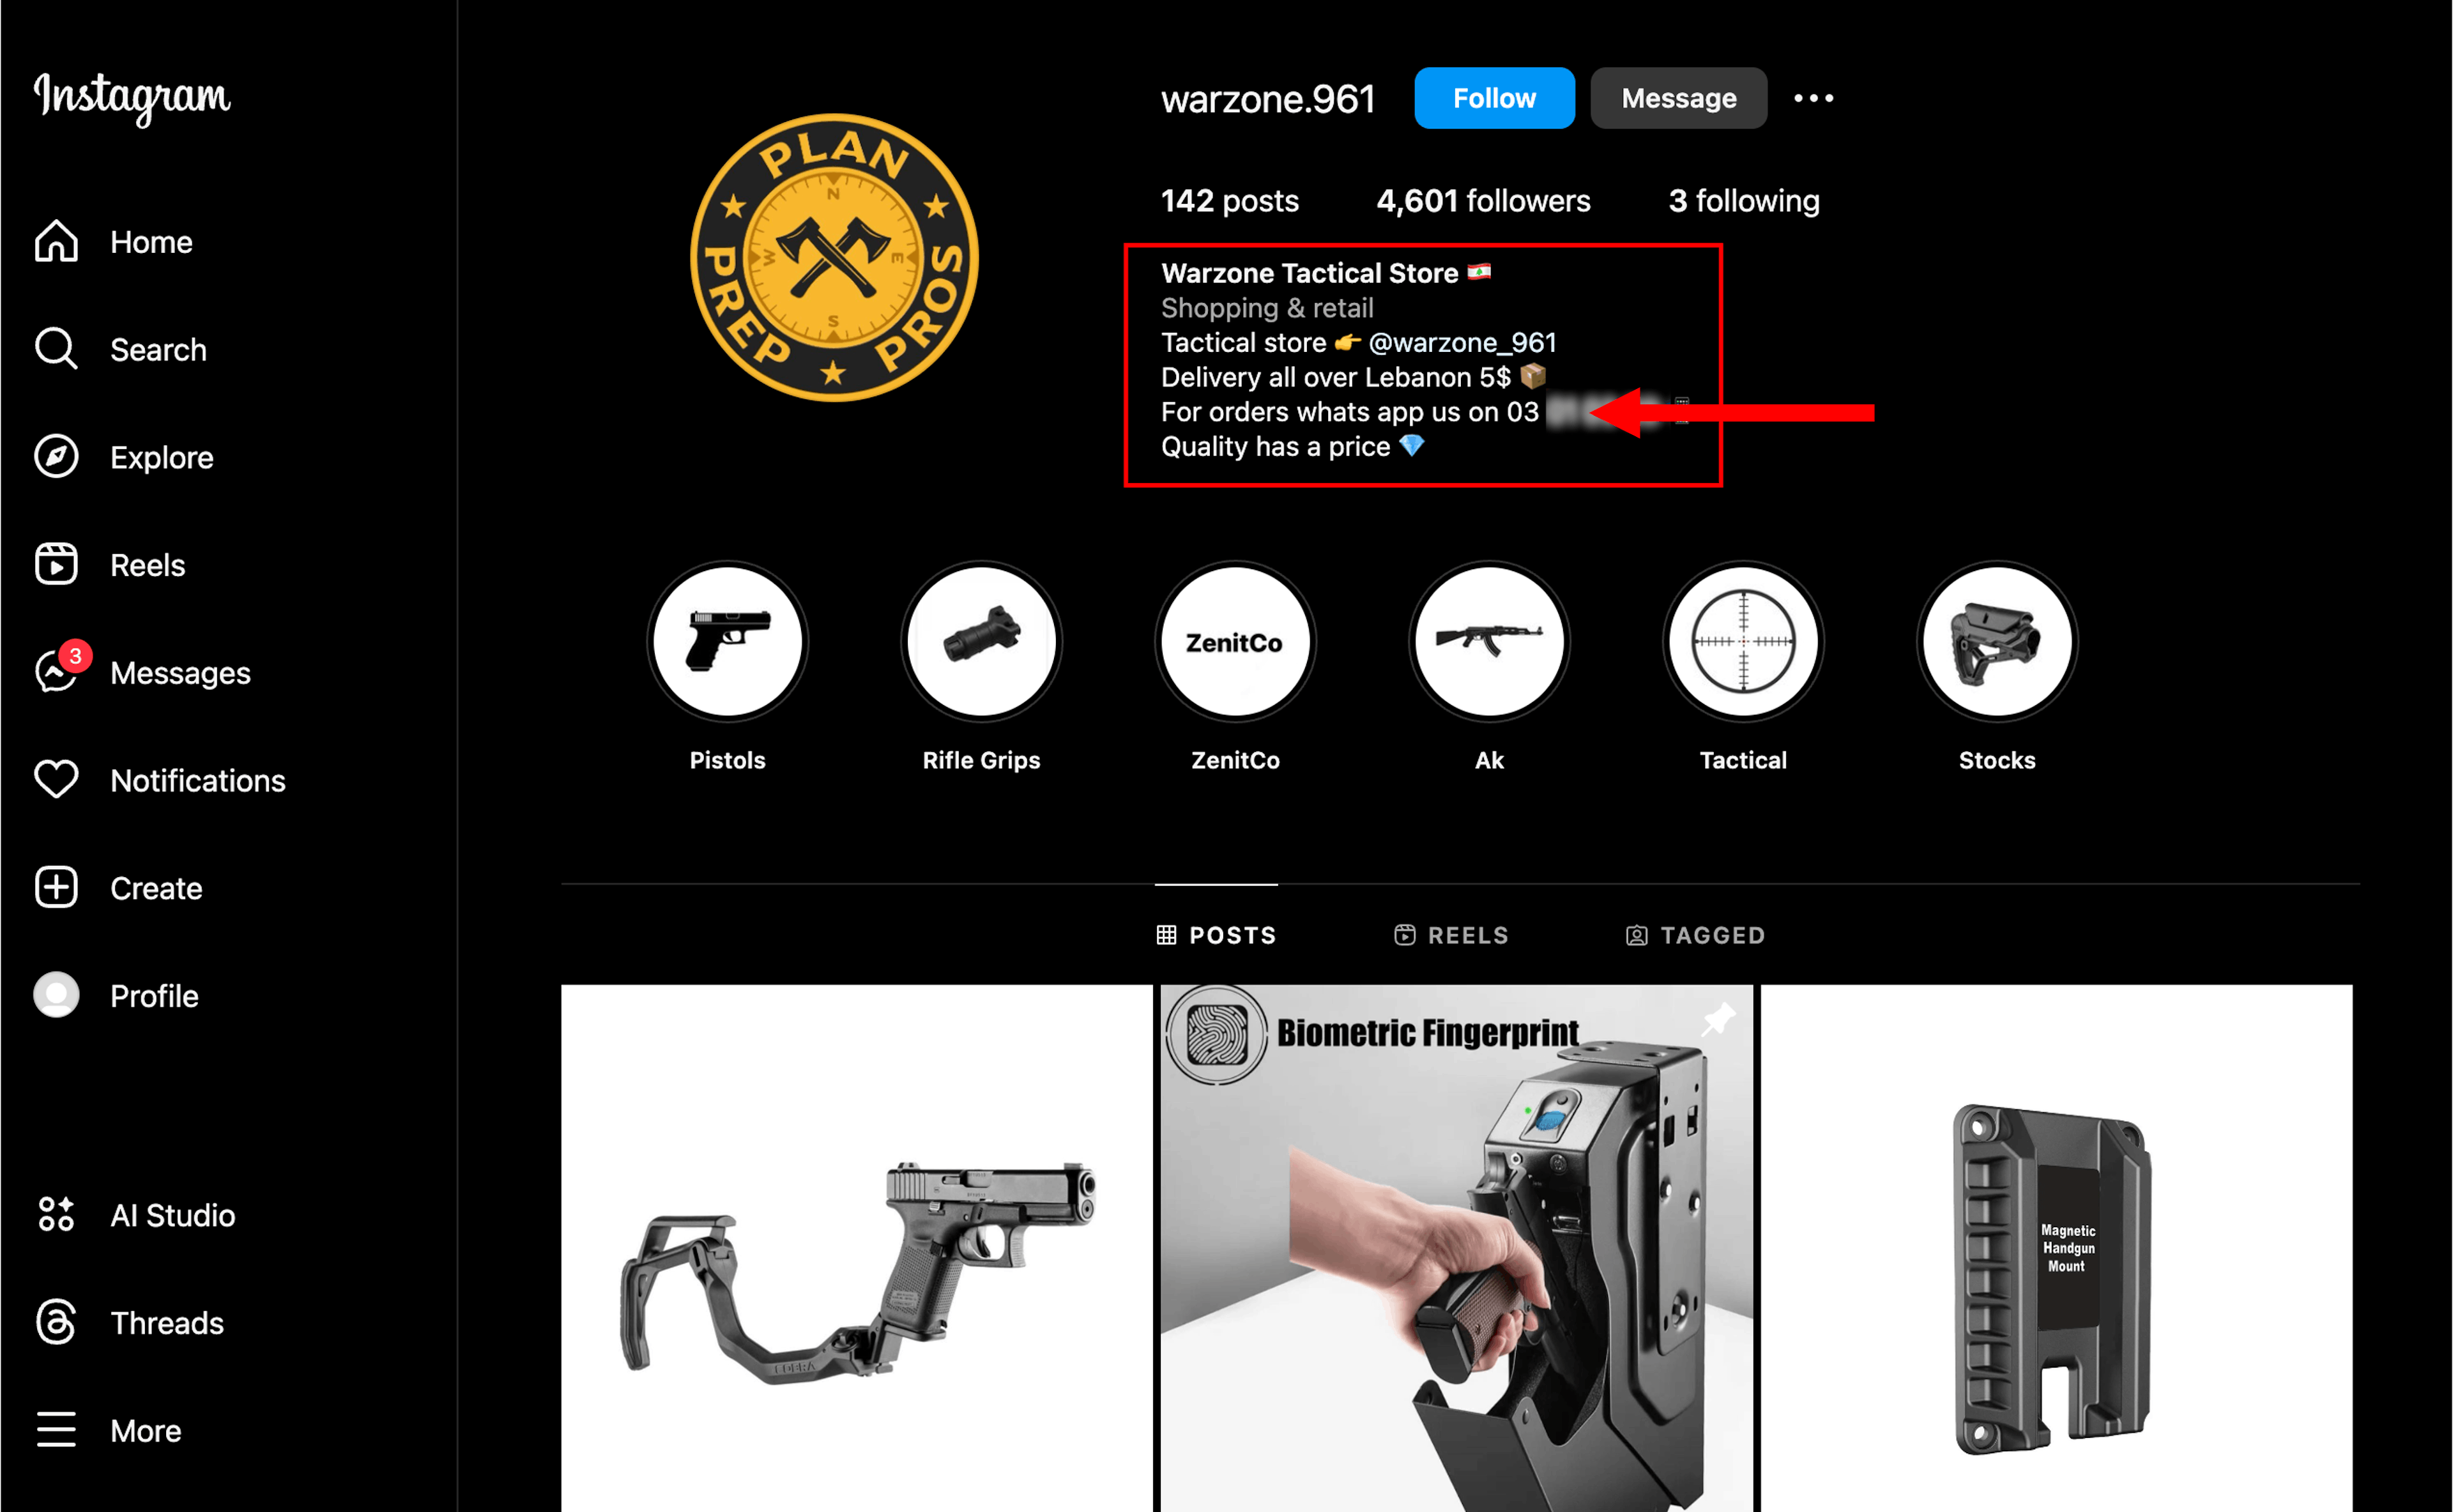Viewport: 2453px width, 1512px height.
Task: Open Threads icon in sidebar
Action: point(56,1322)
